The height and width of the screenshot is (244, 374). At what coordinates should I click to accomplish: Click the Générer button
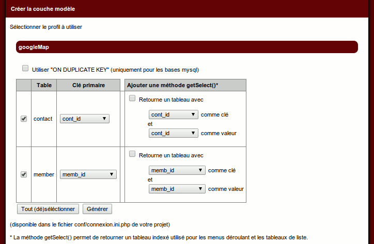click(x=97, y=209)
